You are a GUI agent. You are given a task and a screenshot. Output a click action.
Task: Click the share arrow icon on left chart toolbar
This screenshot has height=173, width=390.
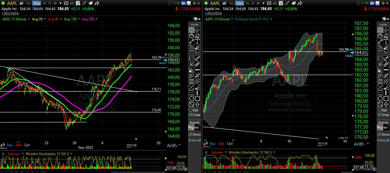tap(97, 3)
